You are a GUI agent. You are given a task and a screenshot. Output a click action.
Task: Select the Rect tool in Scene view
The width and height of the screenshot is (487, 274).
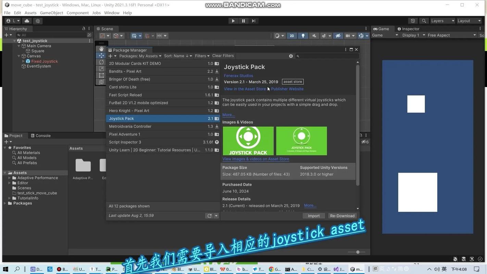pyautogui.click(x=101, y=75)
